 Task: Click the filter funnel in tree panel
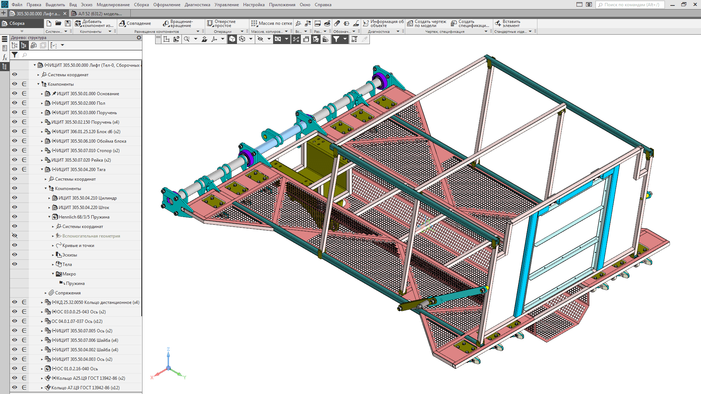point(15,55)
